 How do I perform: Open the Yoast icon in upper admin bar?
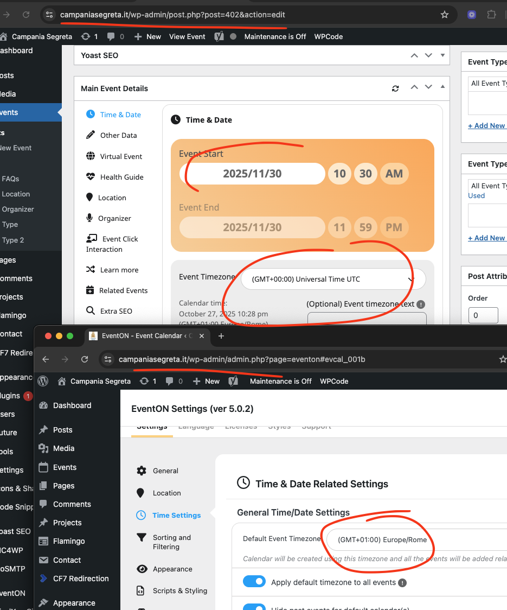[x=219, y=36]
